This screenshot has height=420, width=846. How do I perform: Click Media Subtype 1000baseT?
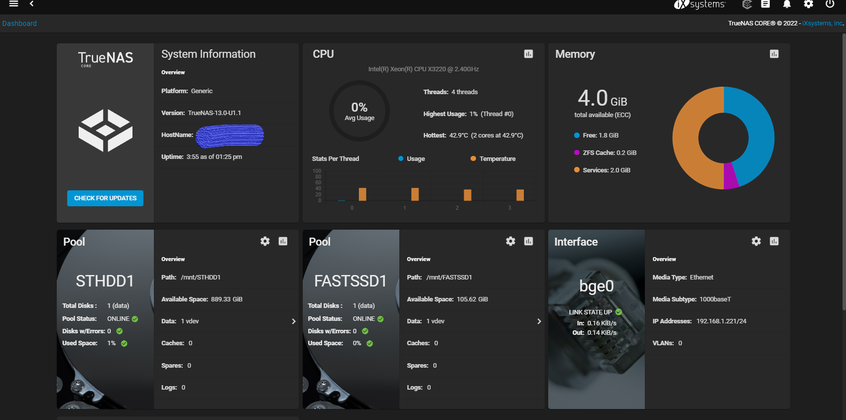pyautogui.click(x=715, y=299)
